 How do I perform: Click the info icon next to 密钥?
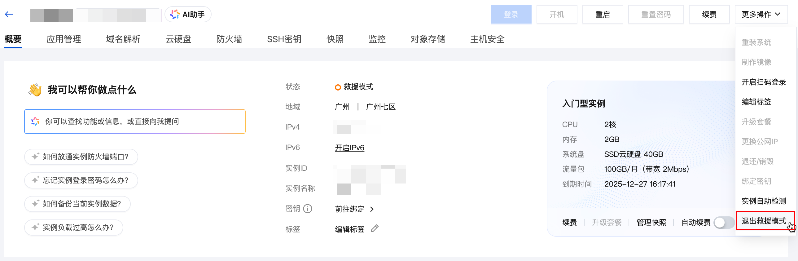point(308,209)
